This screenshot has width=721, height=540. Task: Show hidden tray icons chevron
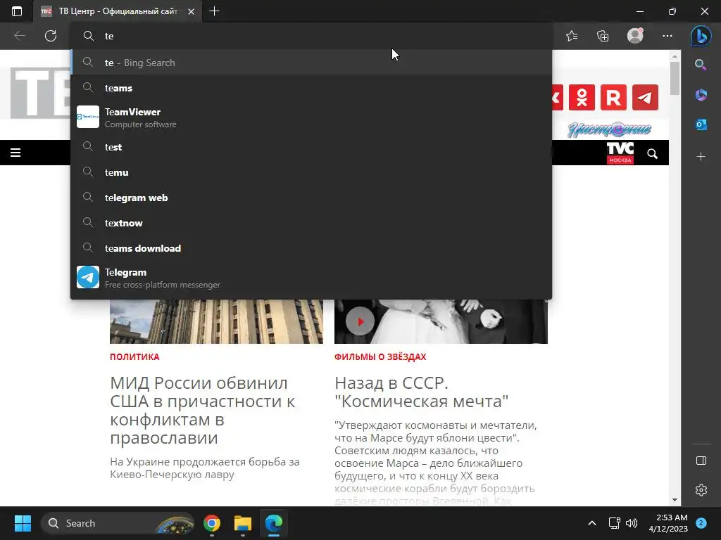[x=591, y=523]
